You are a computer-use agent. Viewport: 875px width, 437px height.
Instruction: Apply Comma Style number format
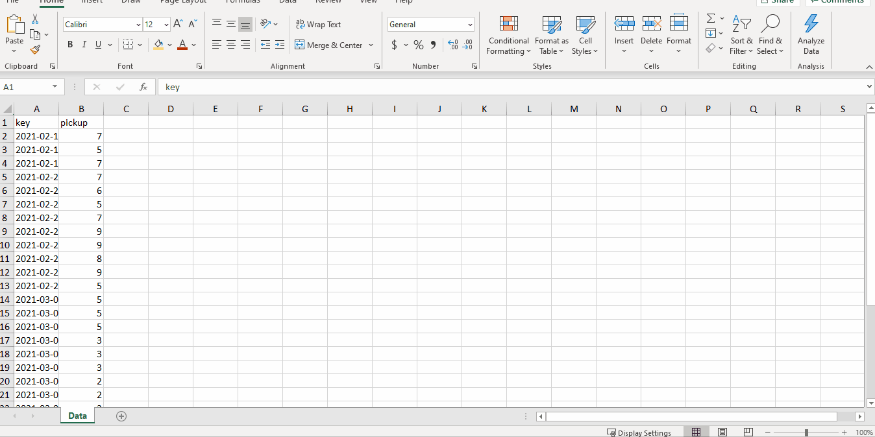(x=433, y=45)
